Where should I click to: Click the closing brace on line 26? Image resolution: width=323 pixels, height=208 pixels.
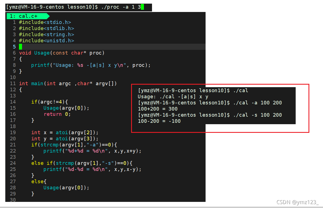click(x=33, y=175)
